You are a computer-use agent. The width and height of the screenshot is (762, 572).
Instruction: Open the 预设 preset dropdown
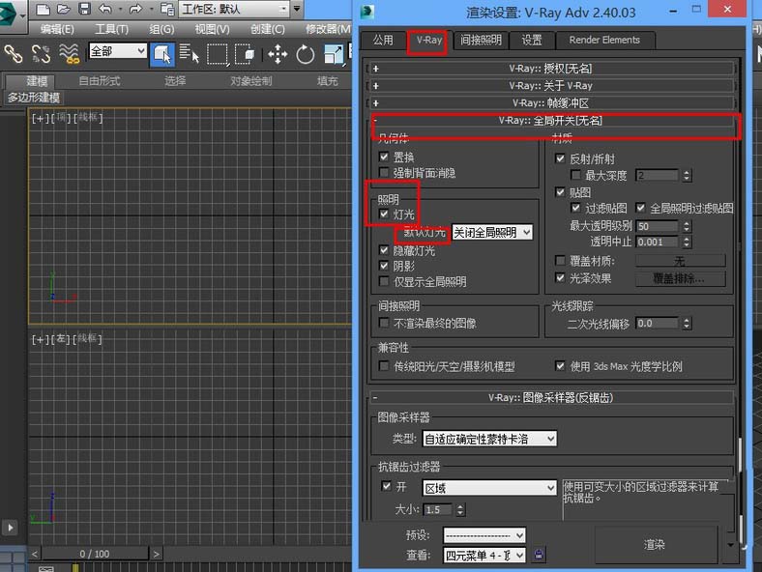[484, 535]
